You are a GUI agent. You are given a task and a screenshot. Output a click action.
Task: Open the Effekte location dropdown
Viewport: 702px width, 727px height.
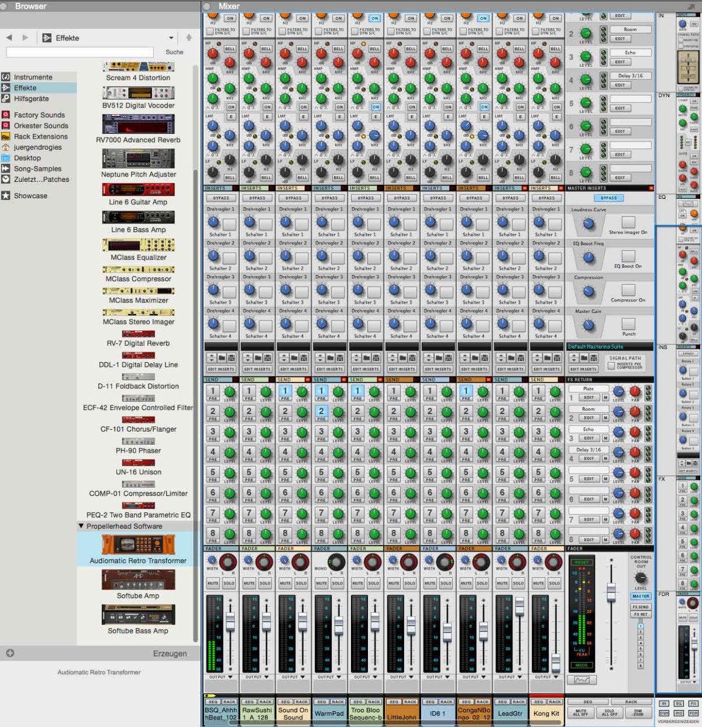[170, 37]
